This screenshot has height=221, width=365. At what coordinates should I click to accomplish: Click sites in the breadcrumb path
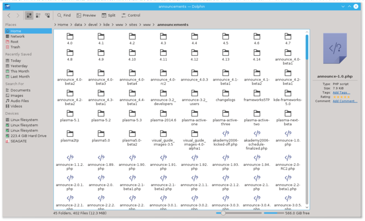tap(133, 24)
